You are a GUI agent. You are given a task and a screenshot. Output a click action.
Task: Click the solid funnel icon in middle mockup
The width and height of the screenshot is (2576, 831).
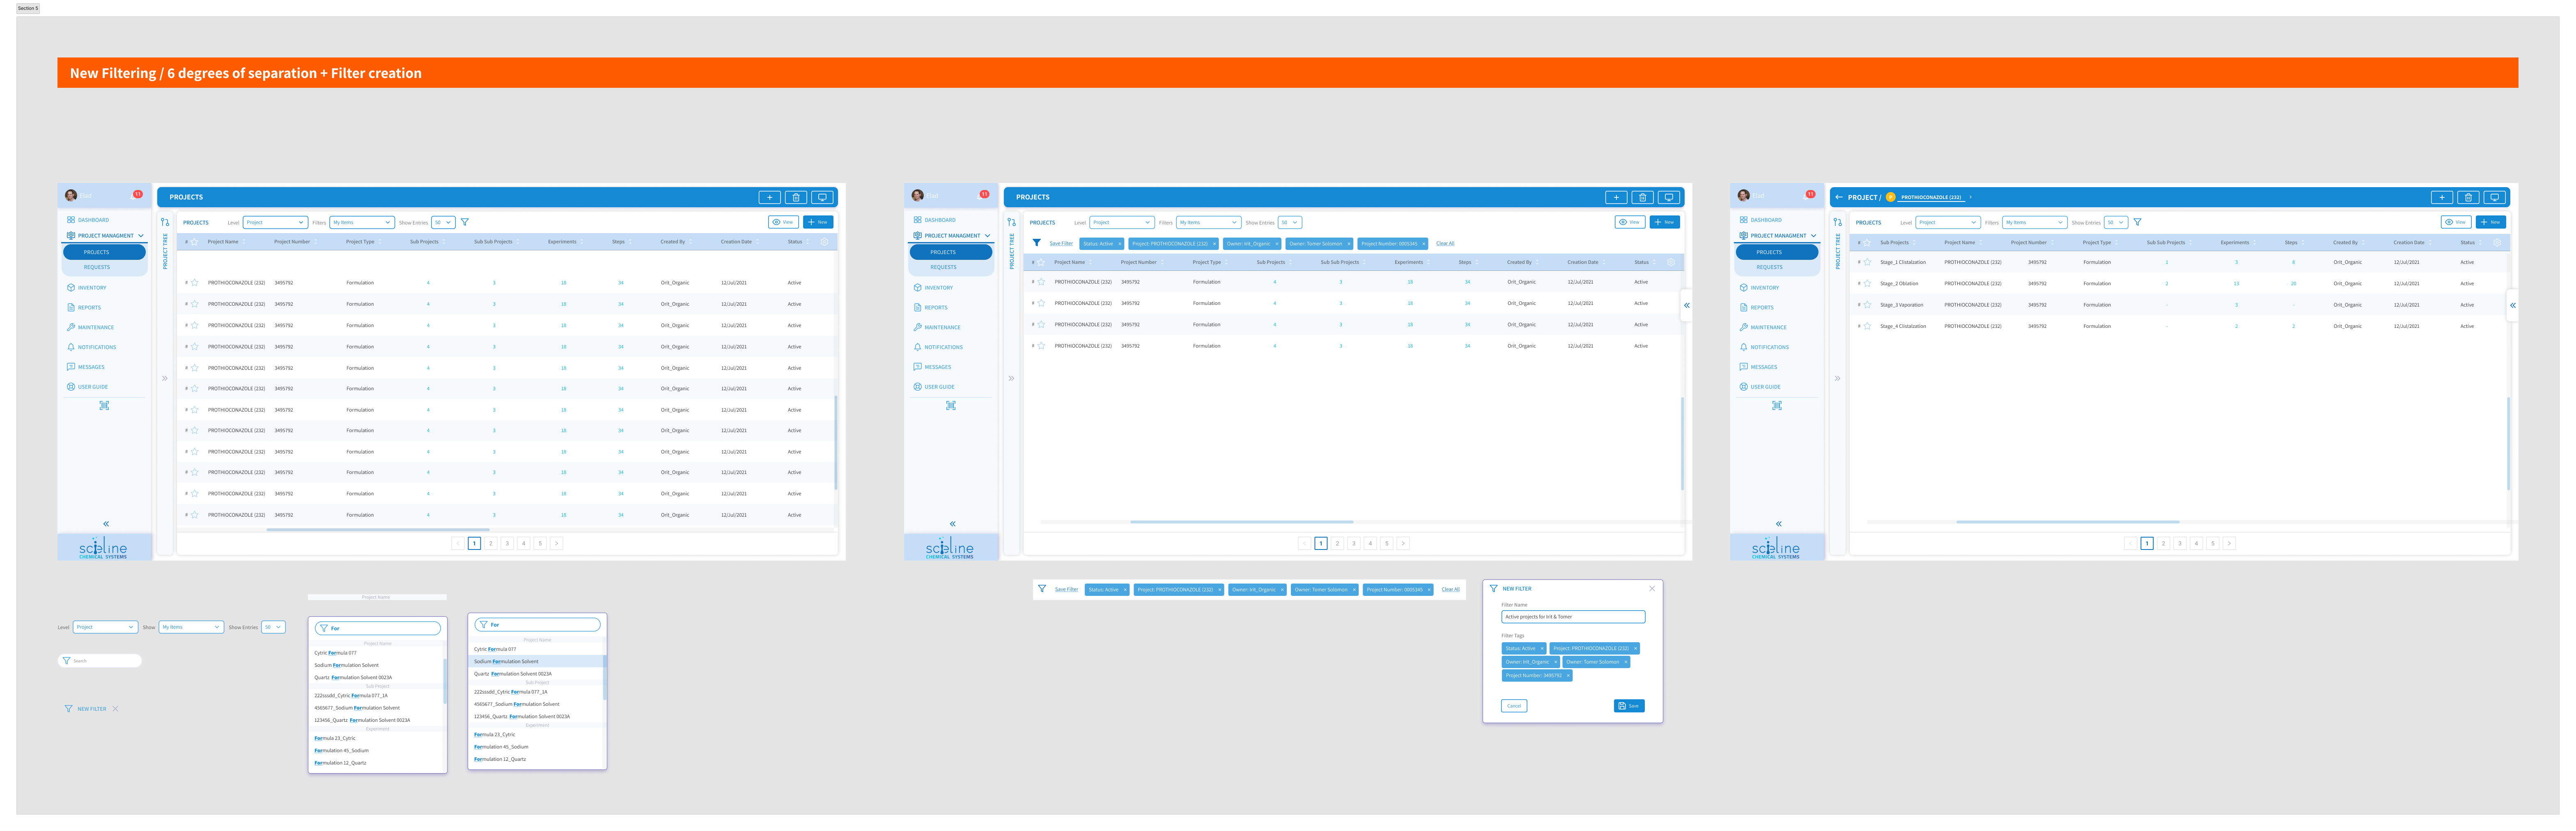1037,243
